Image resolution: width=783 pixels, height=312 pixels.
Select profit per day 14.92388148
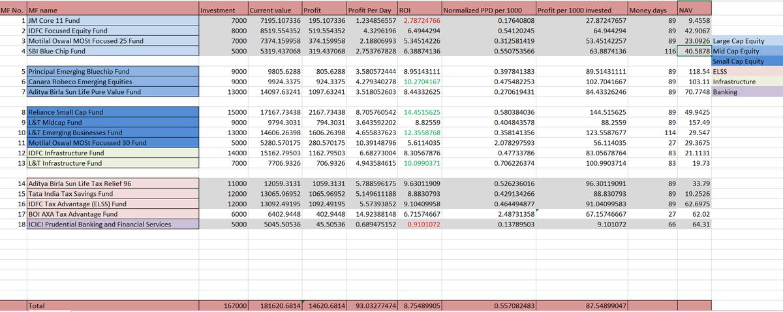coord(371,213)
